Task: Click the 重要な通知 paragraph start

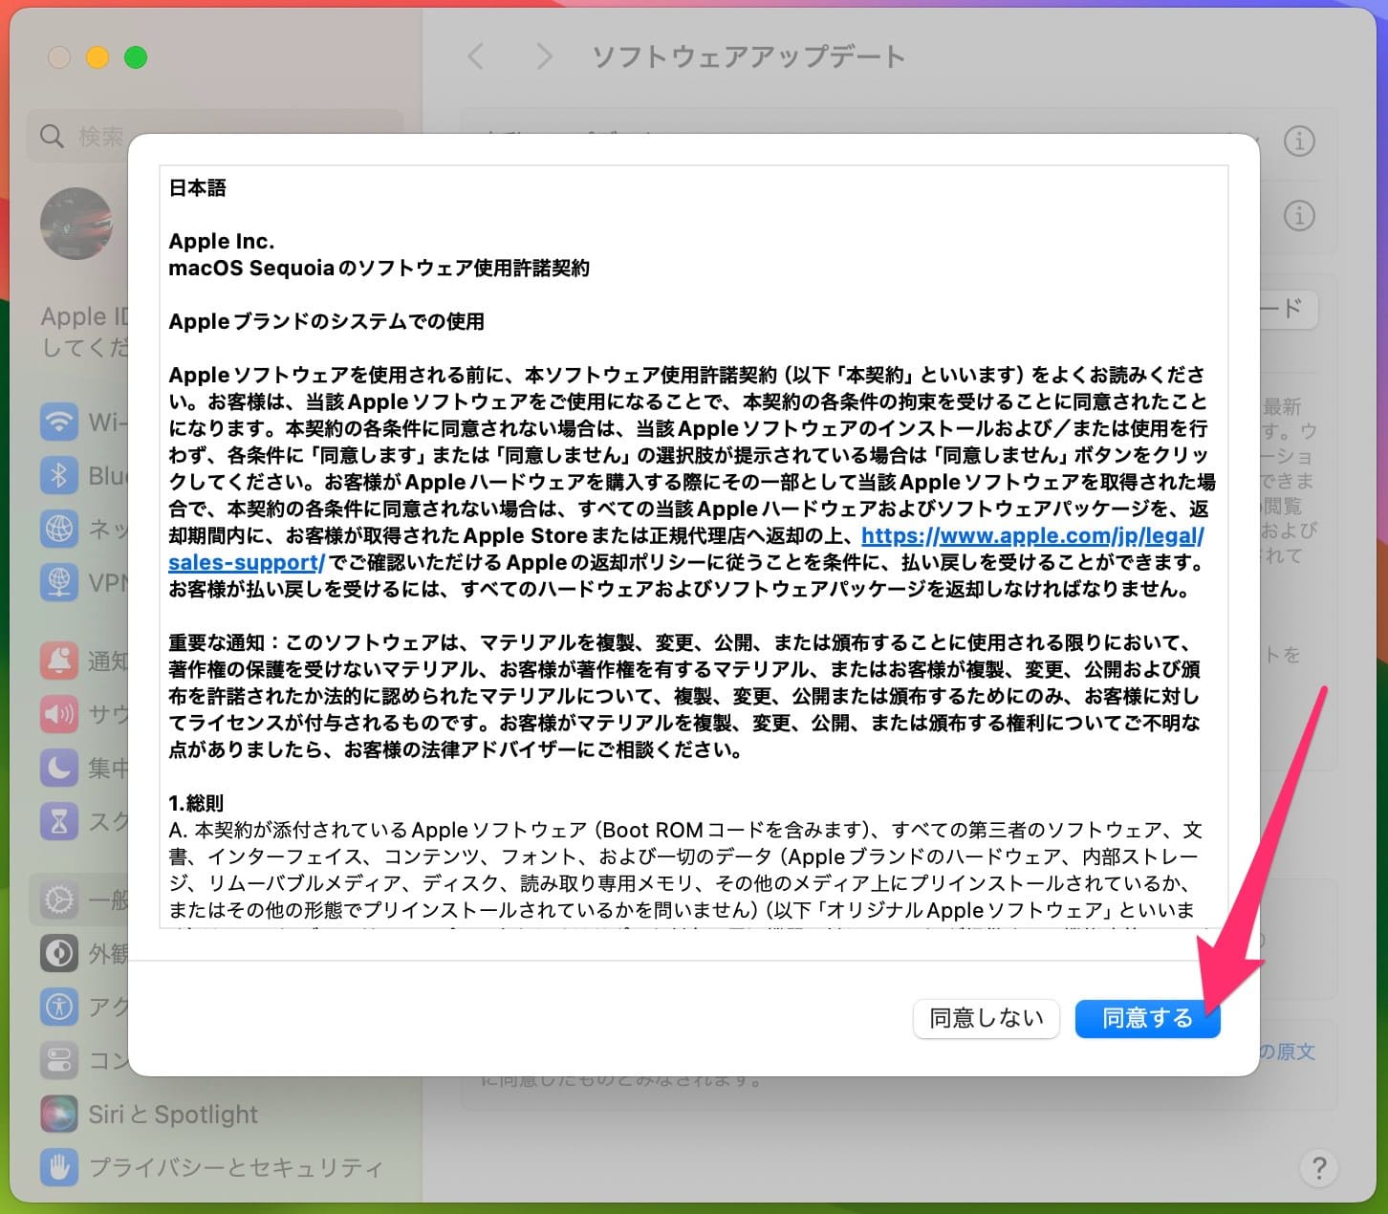Action: (x=216, y=642)
